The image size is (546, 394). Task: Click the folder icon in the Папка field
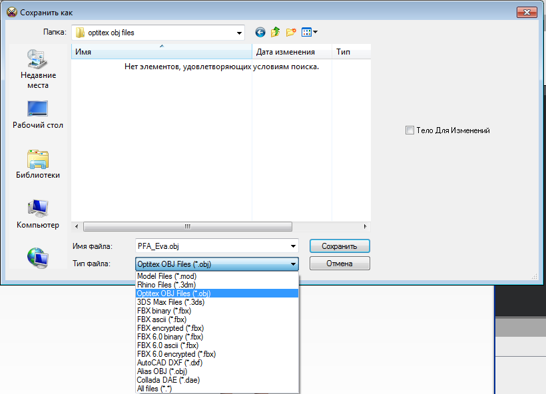(x=80, y=33)
